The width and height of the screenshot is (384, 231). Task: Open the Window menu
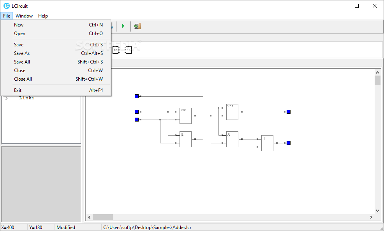click(24, 16)
